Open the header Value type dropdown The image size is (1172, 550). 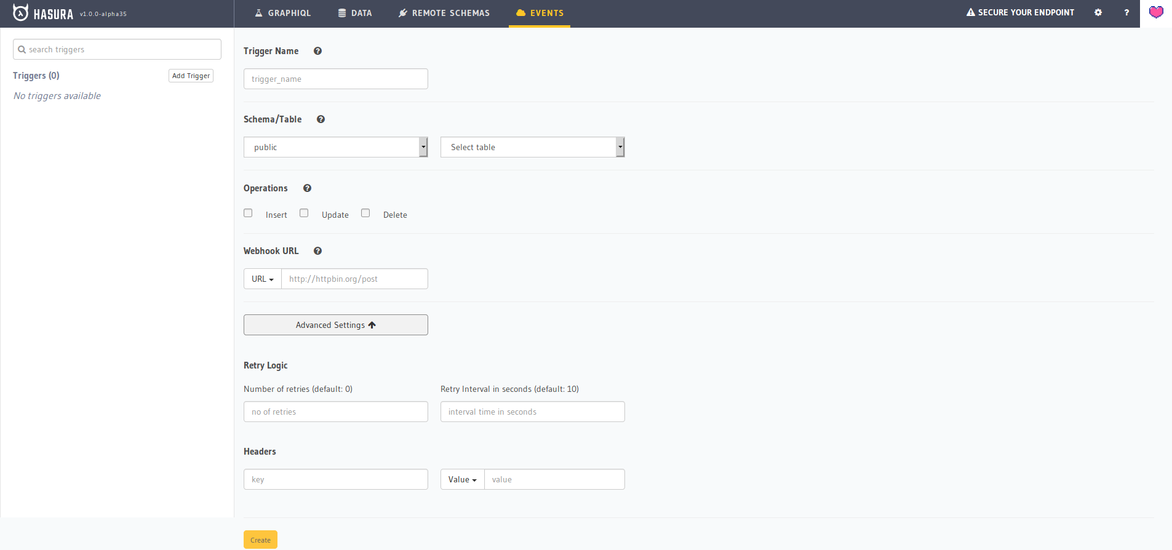click(463, 479)
